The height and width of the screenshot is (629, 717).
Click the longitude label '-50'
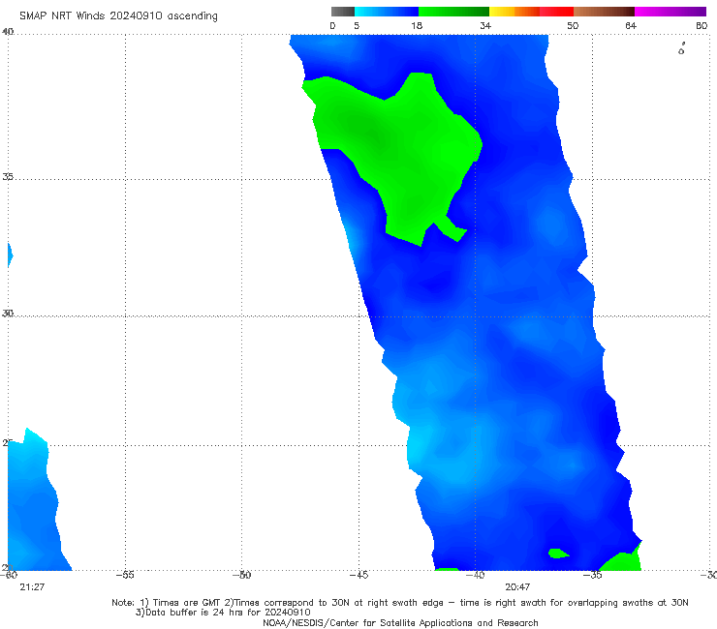tap(242, 575)
